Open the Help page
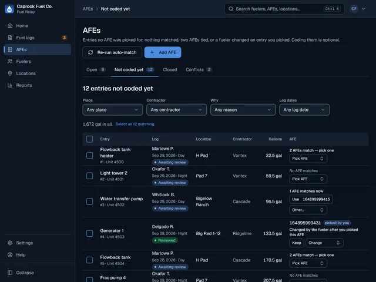The width and height of the screenshot is (376, 282). (37, 255)
